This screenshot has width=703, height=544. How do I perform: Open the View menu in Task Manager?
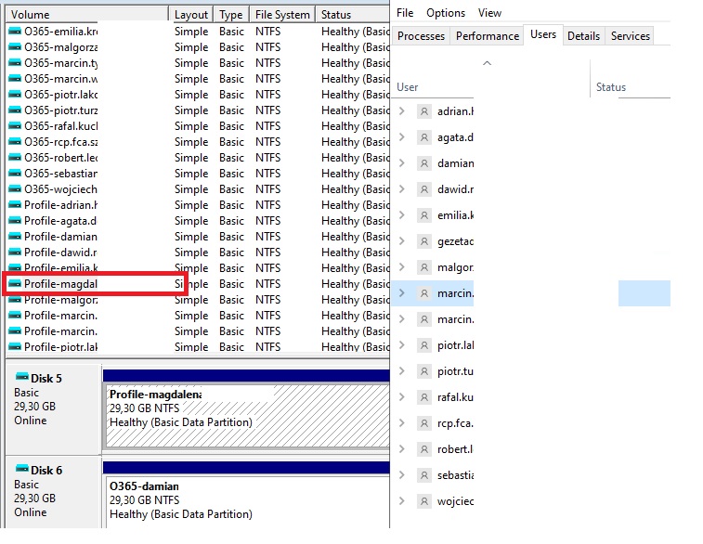coord(489,13)
